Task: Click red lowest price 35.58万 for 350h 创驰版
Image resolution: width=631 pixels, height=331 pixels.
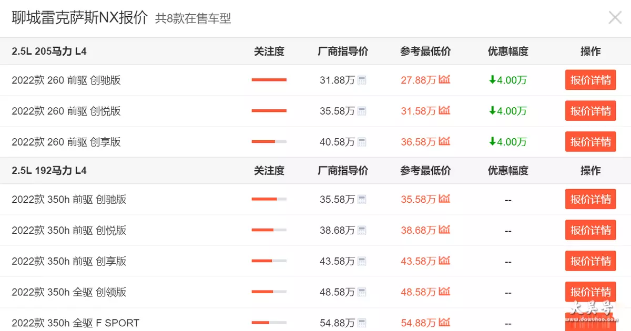Action: [419, 200]
